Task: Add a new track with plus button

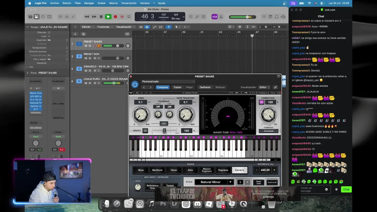Action: [75, 34]
